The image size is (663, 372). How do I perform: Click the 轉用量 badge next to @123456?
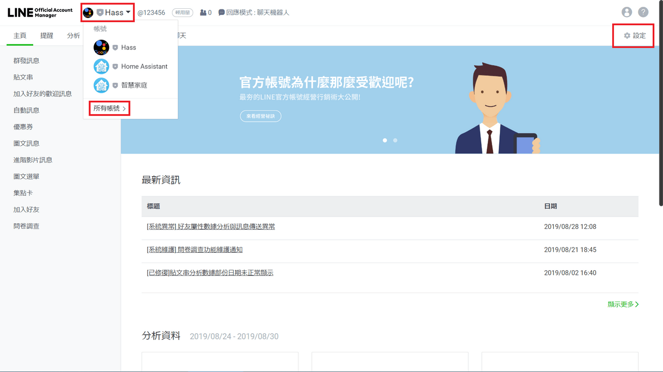181,12
